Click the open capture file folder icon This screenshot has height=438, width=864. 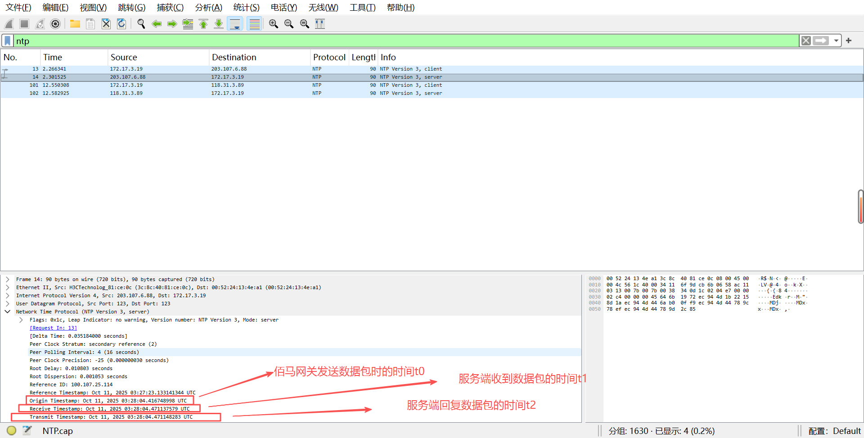click(75, 24)
